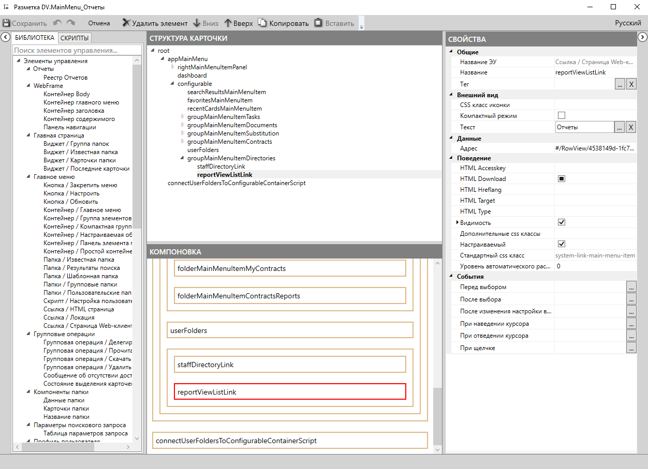Click Delete element (Удалить элемент) icon

tap(126, 23)
